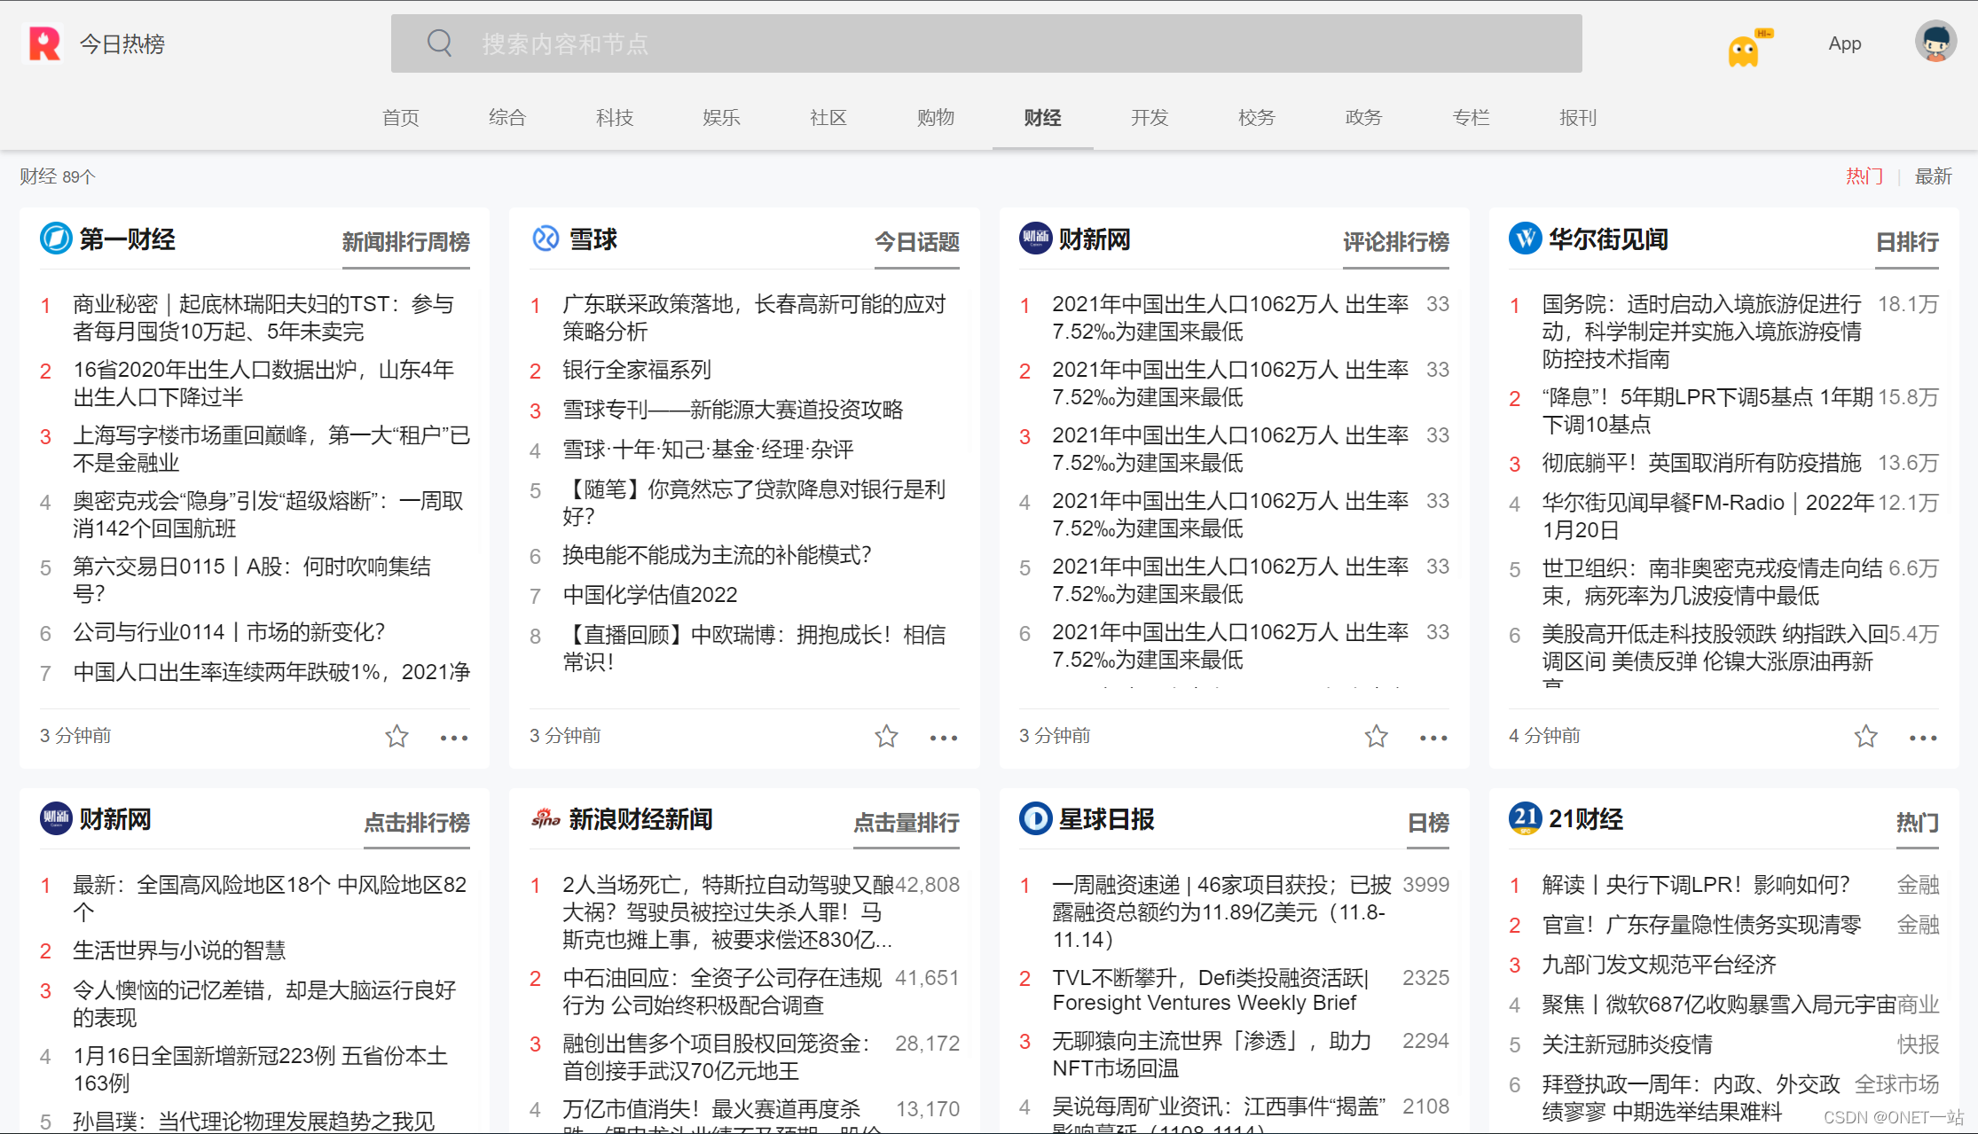
Task: Switch to the 科技 tab
Action: click(615, 118)
